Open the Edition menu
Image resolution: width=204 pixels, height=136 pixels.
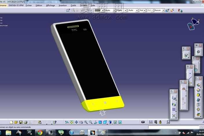click(x=39, y=6)
